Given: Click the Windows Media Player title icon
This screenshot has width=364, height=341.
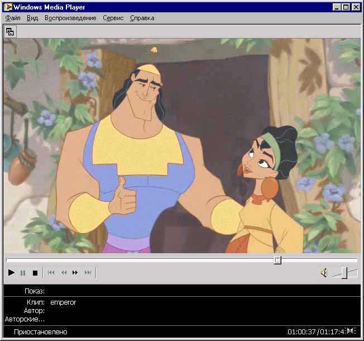Looking at the screenshot, I should pos(8,7).
